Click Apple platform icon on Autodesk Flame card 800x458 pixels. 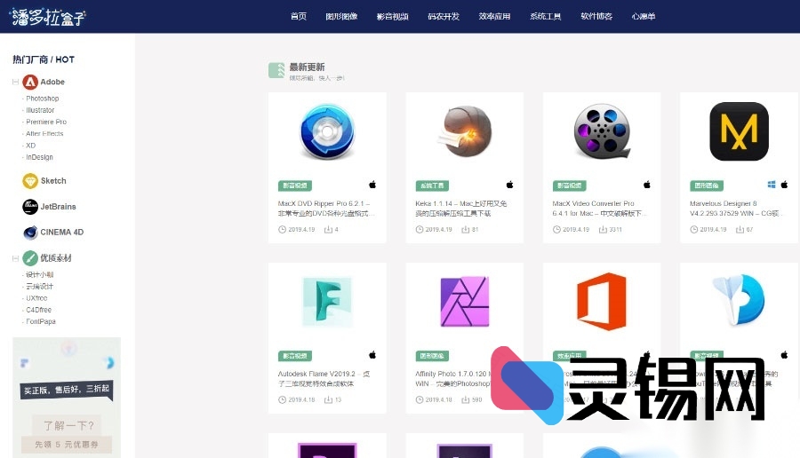372,354
